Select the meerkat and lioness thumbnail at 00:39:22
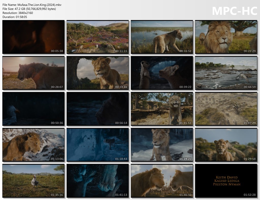The height and width of the screenshot is (200, 260). [x=162, y=73]
